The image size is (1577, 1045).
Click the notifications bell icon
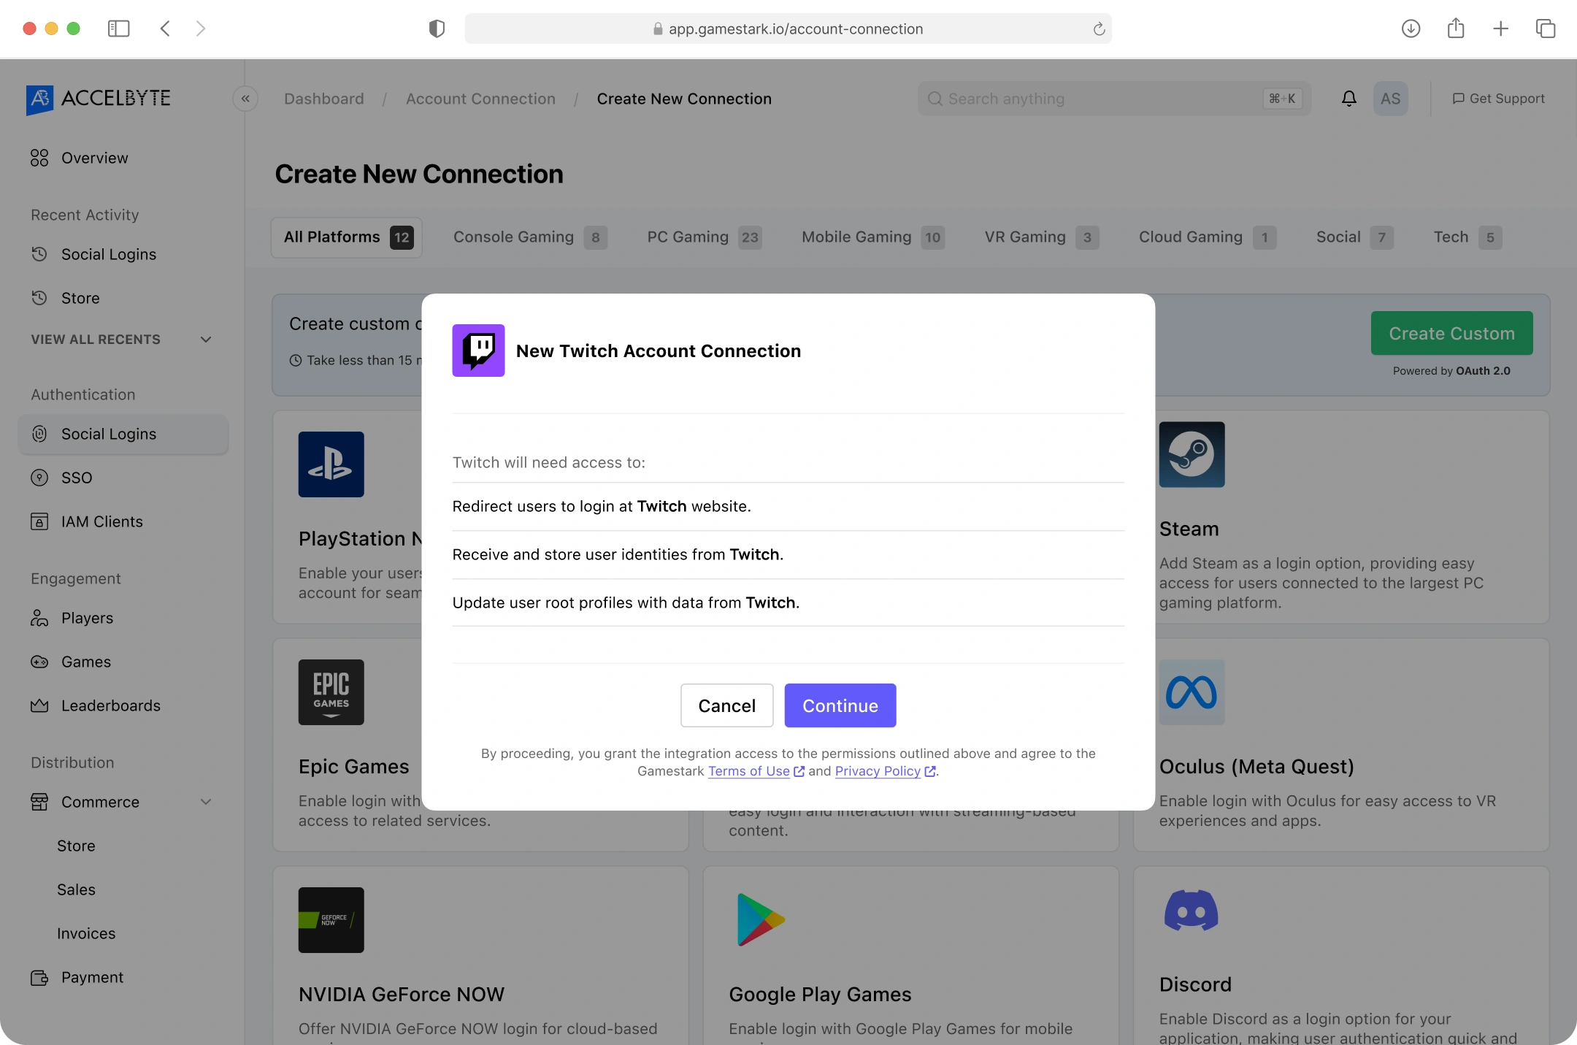(1348, 99)
